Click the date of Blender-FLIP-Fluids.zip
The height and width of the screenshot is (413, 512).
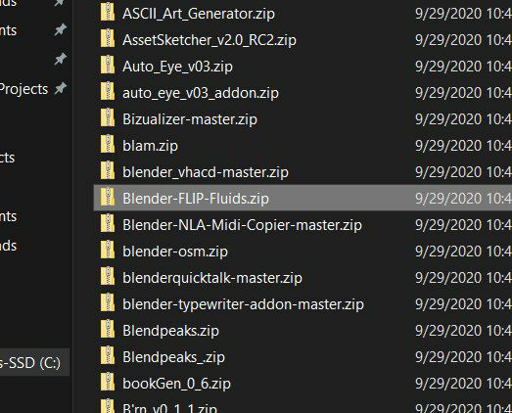click(463, 198)
